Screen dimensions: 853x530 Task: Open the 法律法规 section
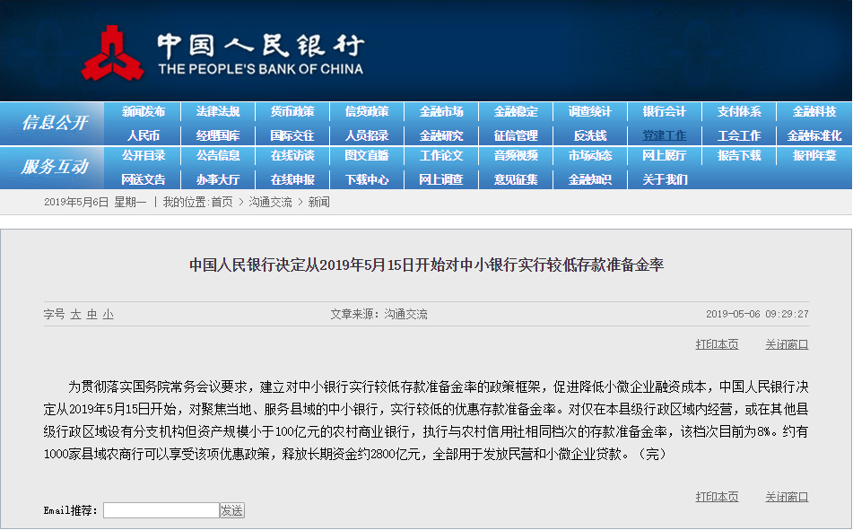click(218, 111)
